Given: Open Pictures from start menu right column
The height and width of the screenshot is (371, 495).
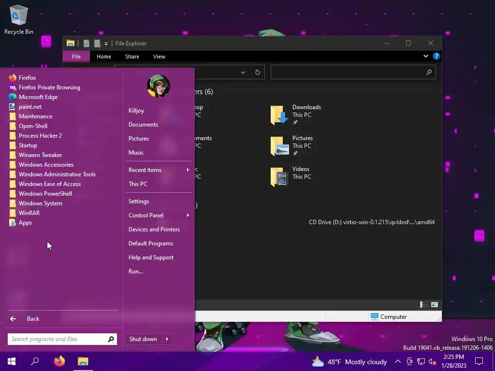Looking at the screenshot, I should (139, 139).
